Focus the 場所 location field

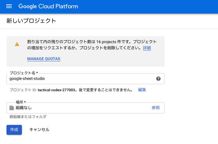85,108
